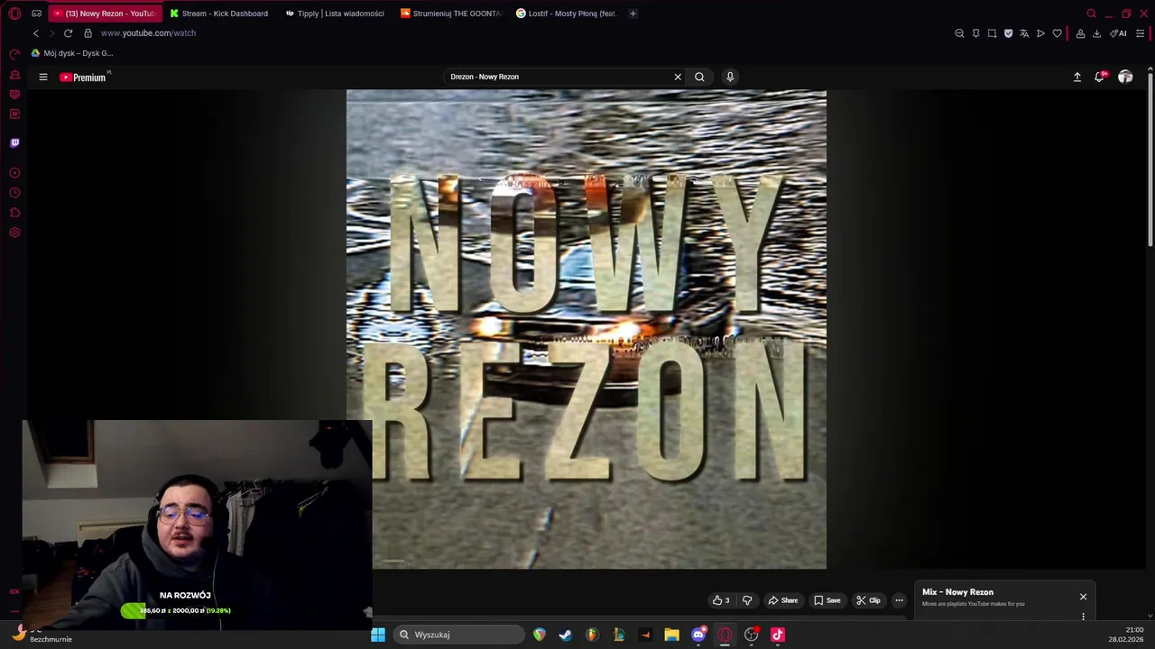Open the YouTube upload video icon
Screen dimensions: 1155x649
[1076, 77]
